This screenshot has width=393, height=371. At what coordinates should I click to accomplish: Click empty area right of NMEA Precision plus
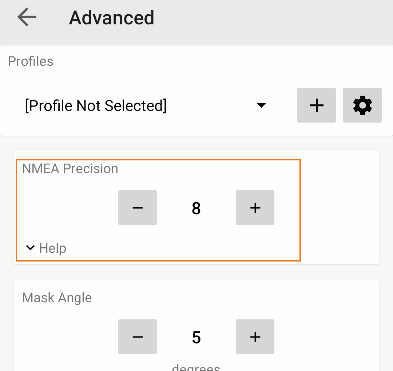[x=327, y=208]
